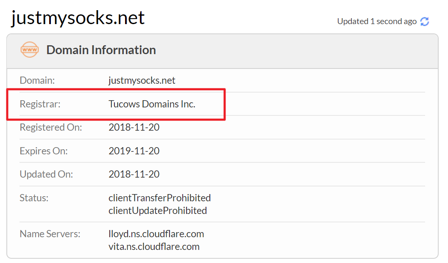Click the Registered On date 2018-11-20

(134, 127)
